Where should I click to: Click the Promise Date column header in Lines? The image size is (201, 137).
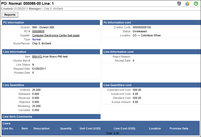[x=179, y=128]
